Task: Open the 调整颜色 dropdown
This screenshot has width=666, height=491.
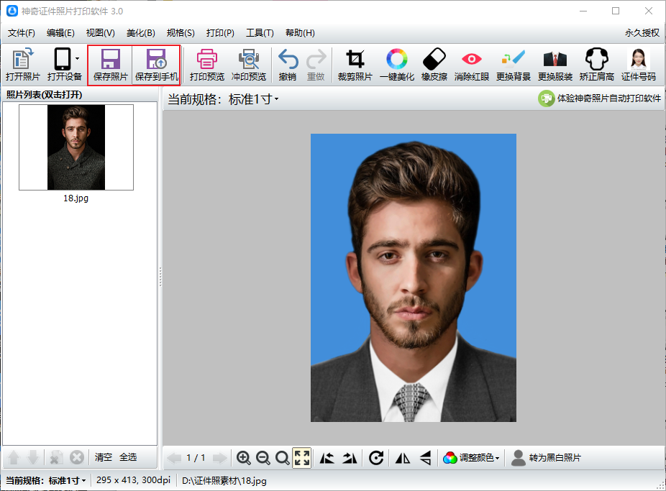Action: coord(471,458)
